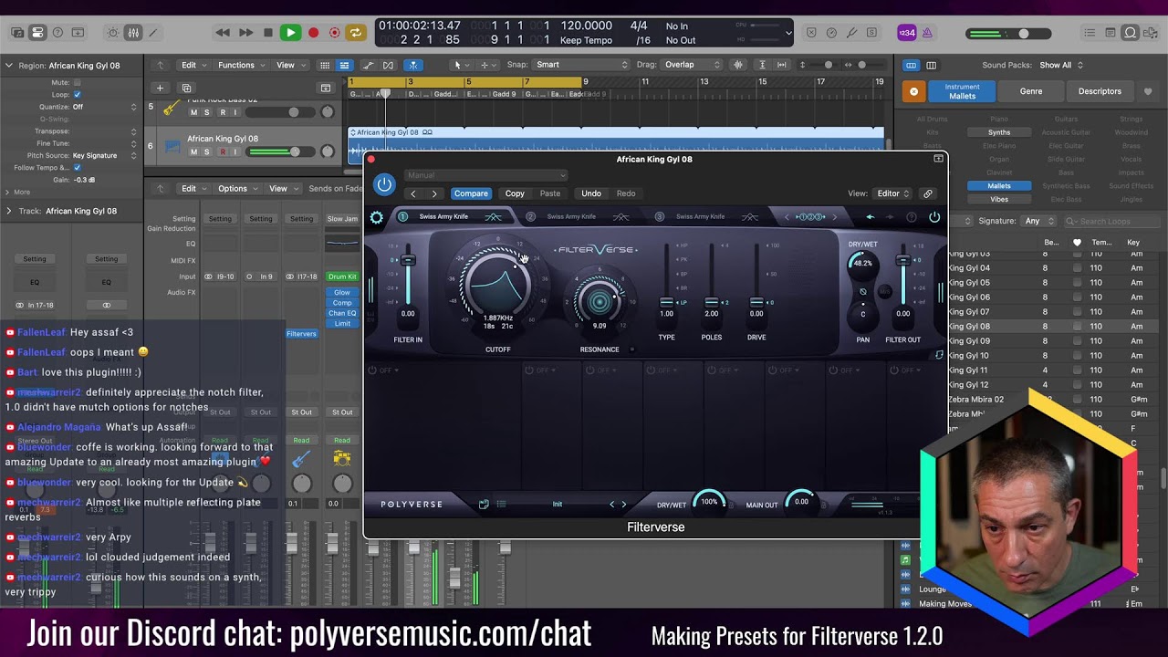
Task: Toggle the Filterverse power icon at top right
Action: click(934, 217)
